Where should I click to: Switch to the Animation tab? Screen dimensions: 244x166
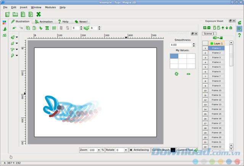point(44,22)
